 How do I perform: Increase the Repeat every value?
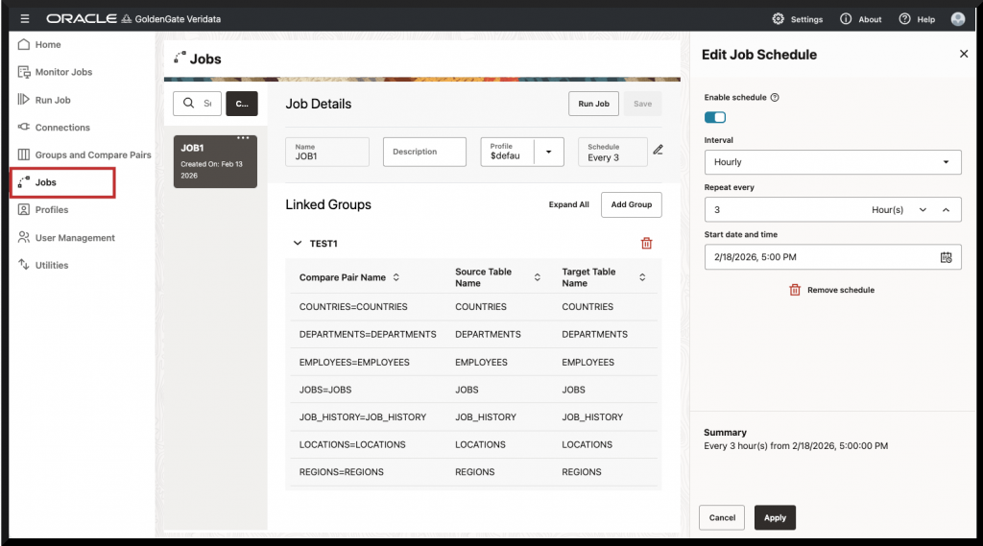click(x=946, y=210)
